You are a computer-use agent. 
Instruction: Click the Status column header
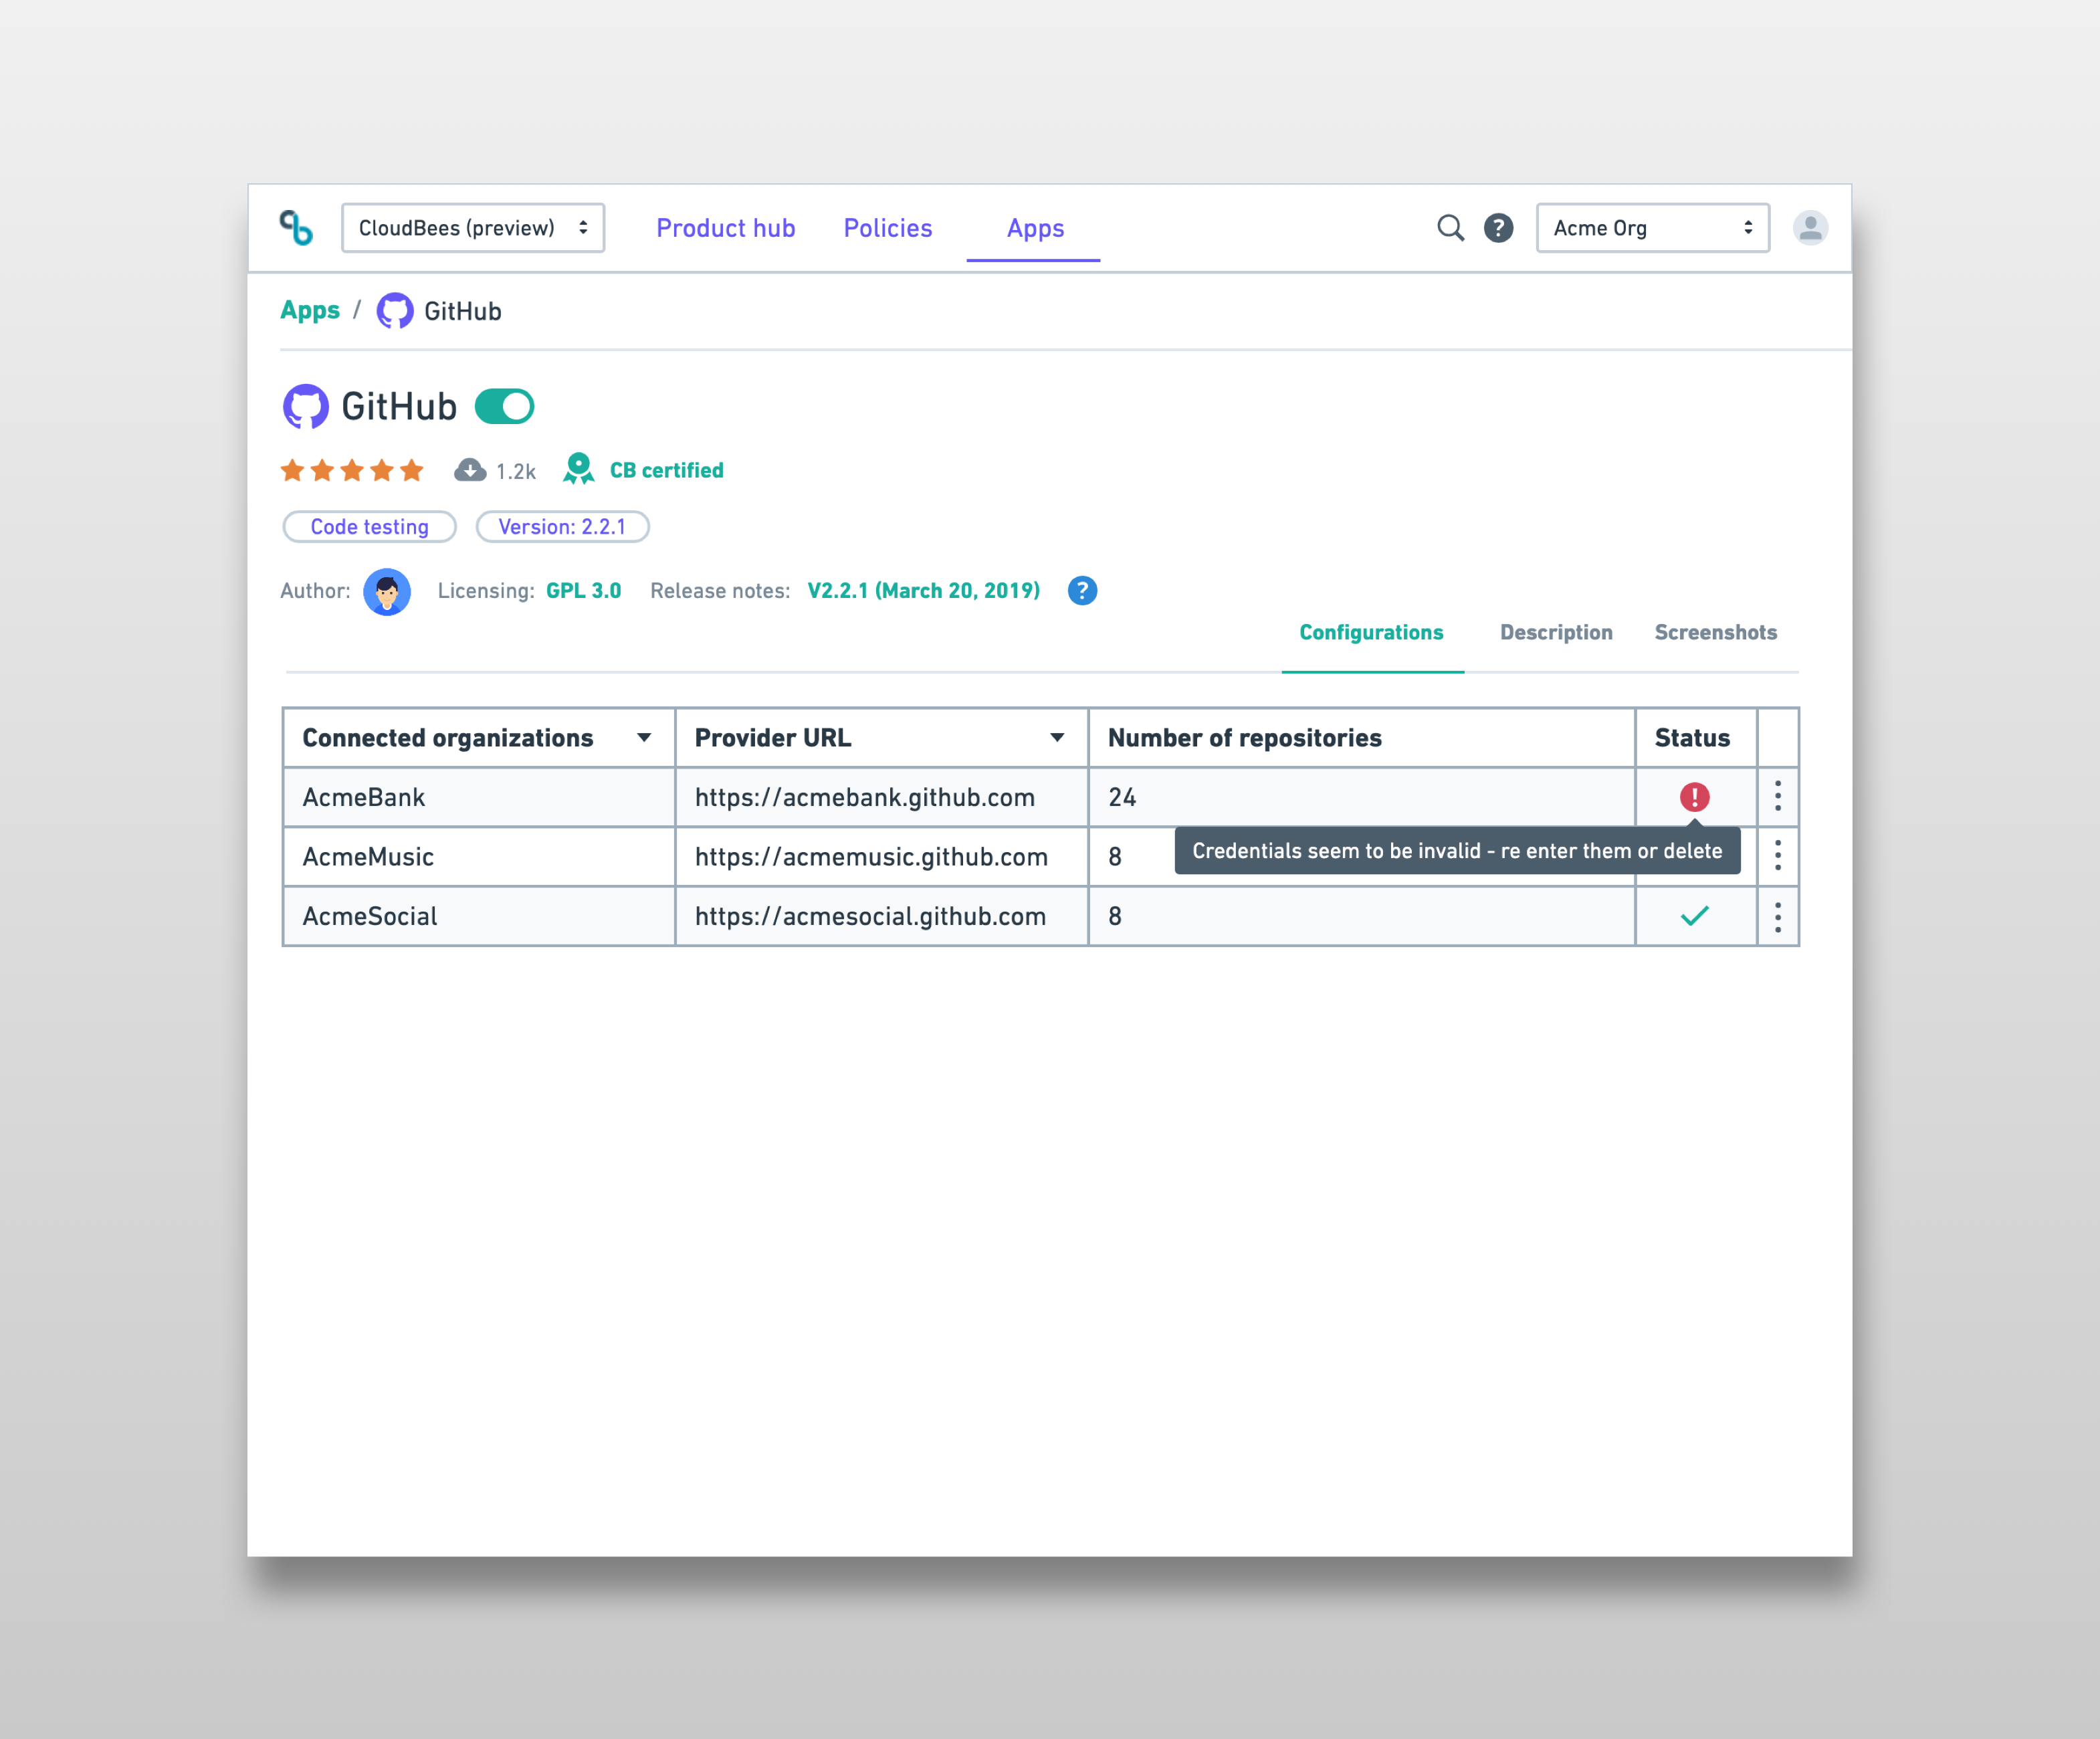[1696, 738]
